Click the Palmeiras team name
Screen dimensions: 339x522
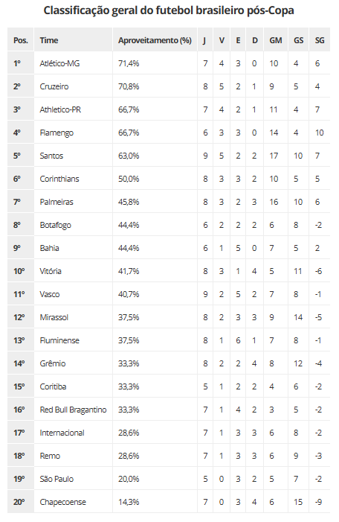56,202
